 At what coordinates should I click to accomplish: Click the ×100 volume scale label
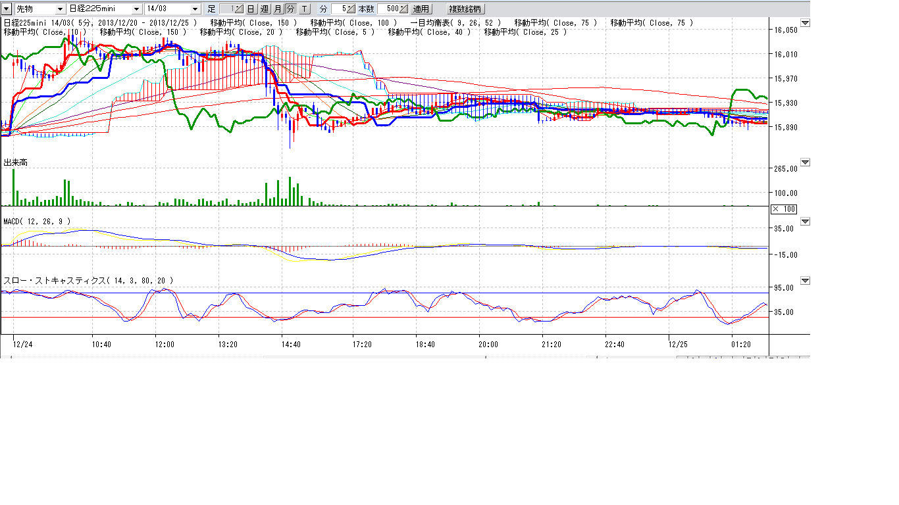(783, 209)
